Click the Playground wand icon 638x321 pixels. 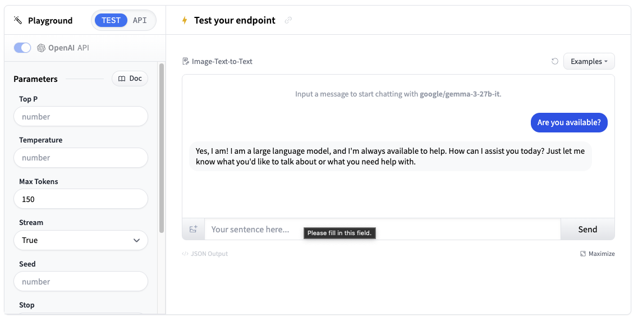17,20
